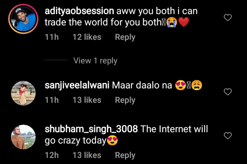
Task: Show 13 likes on shubham_singh_3008's comment
Action: tap(87, 155)
